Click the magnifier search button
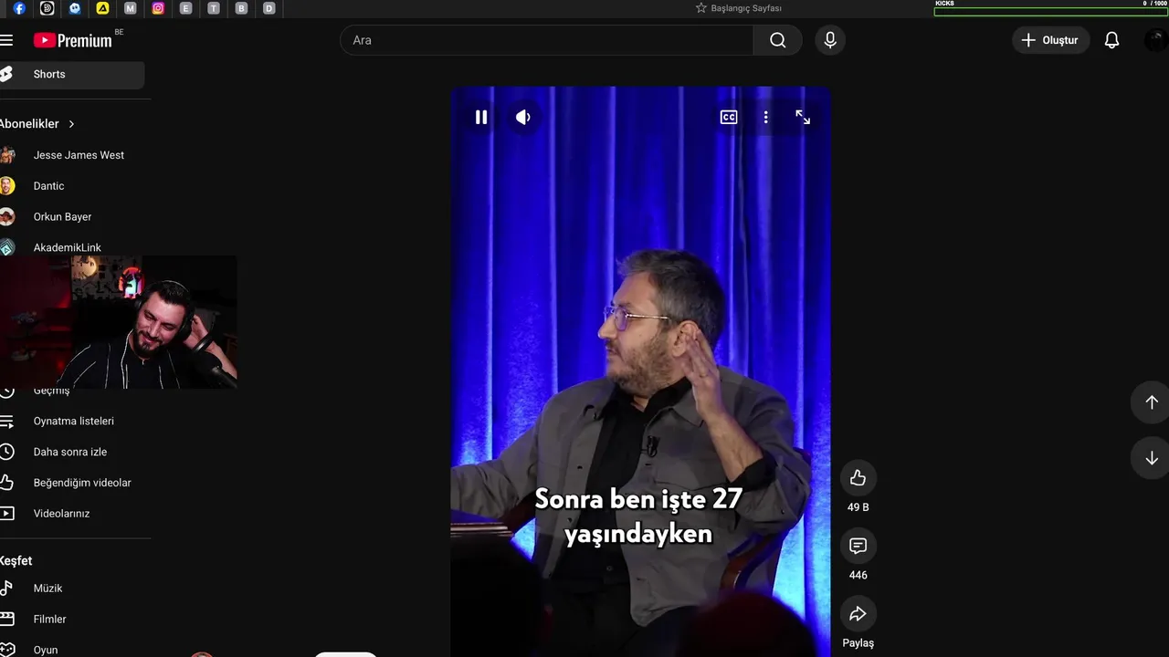The image size is (1169, 657). (778, 40)
